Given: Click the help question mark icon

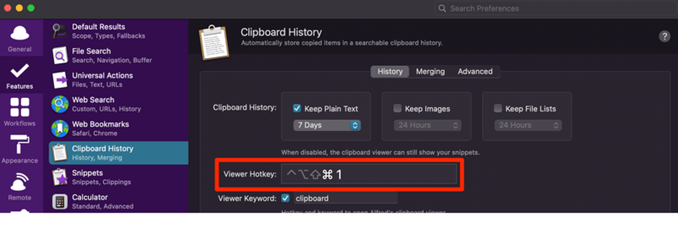Looking at the screenshot, I should 664,37.
